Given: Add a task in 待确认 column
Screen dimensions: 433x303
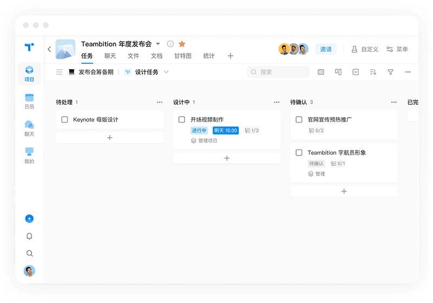Looking at the screenshot, I should click(344, 191).
